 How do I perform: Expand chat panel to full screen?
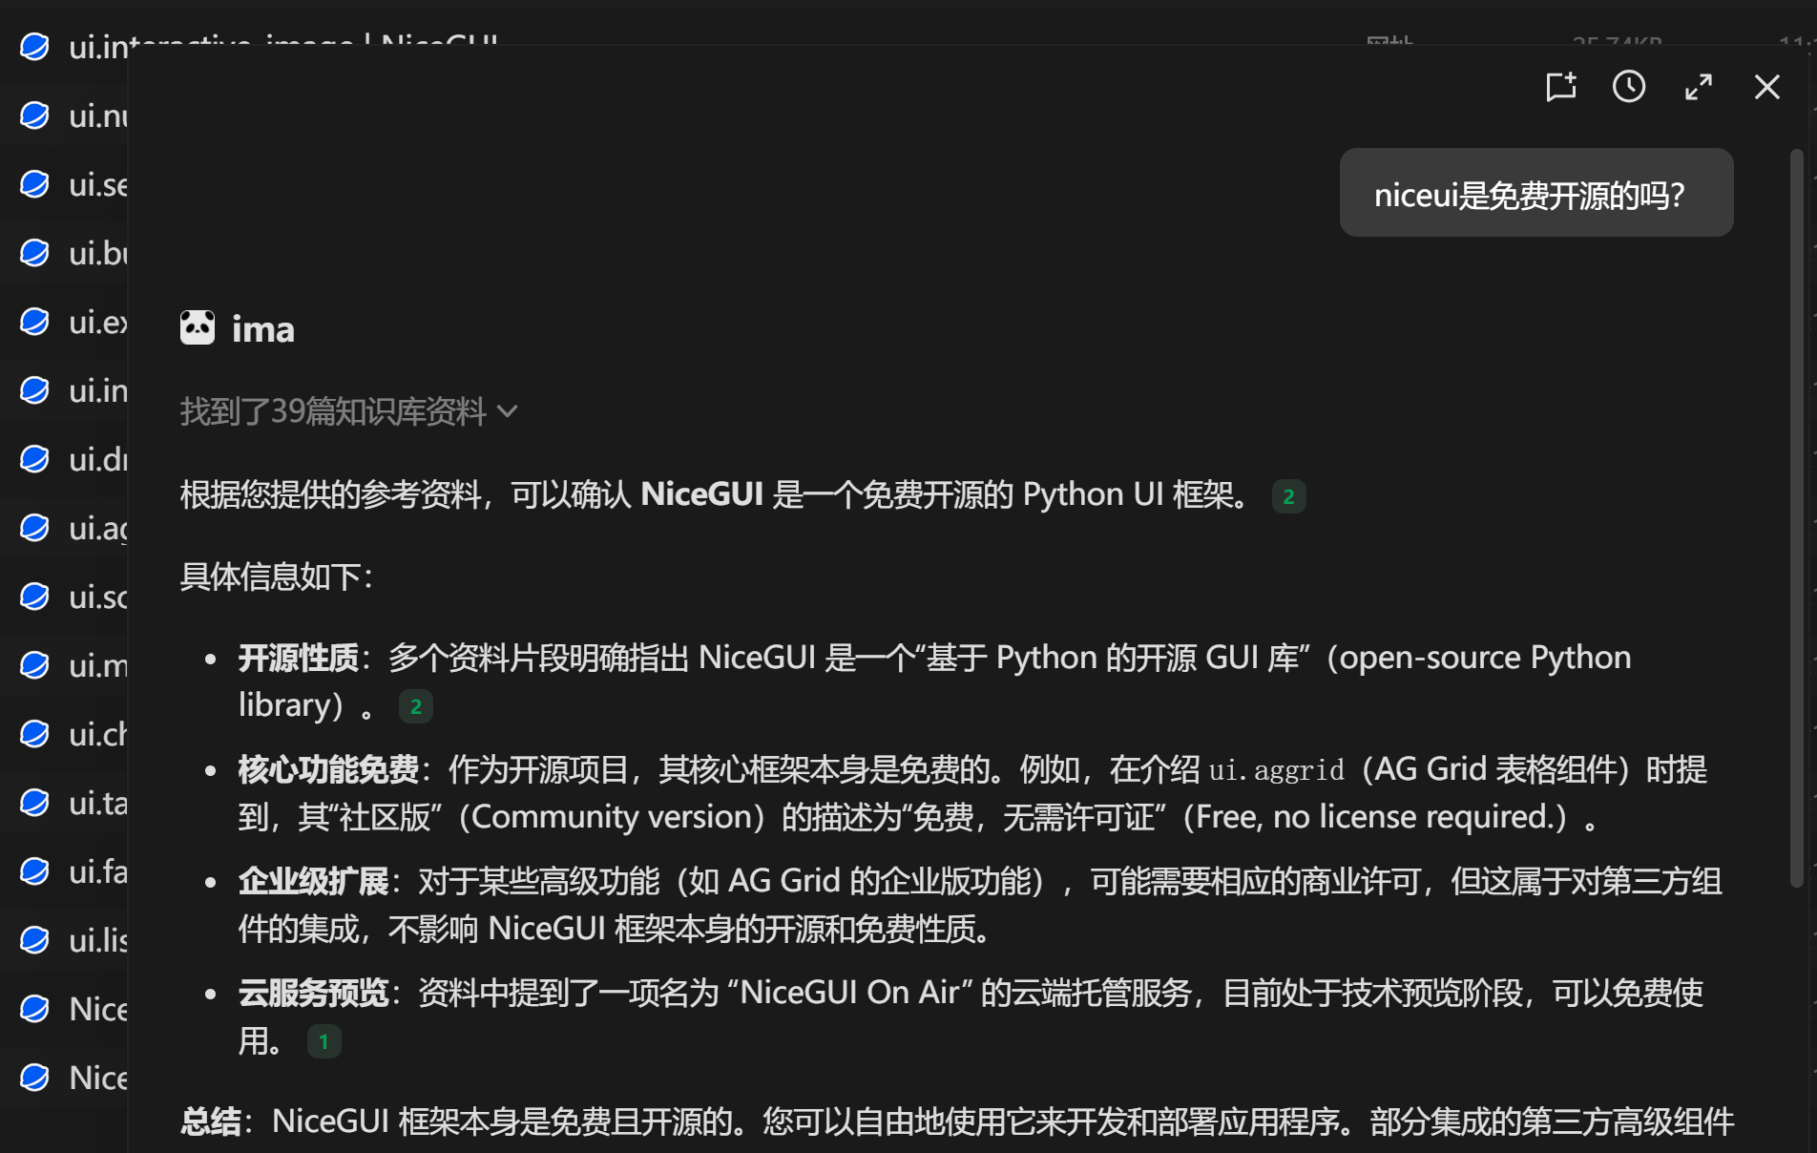[1699, 87]
